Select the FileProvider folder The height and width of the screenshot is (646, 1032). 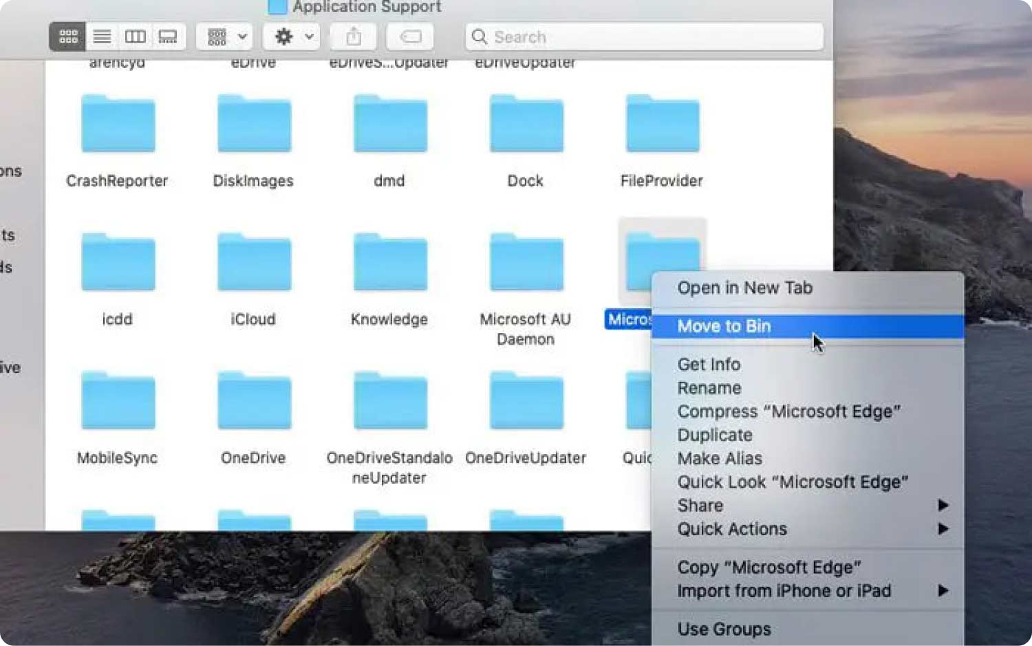click(663, 125)
